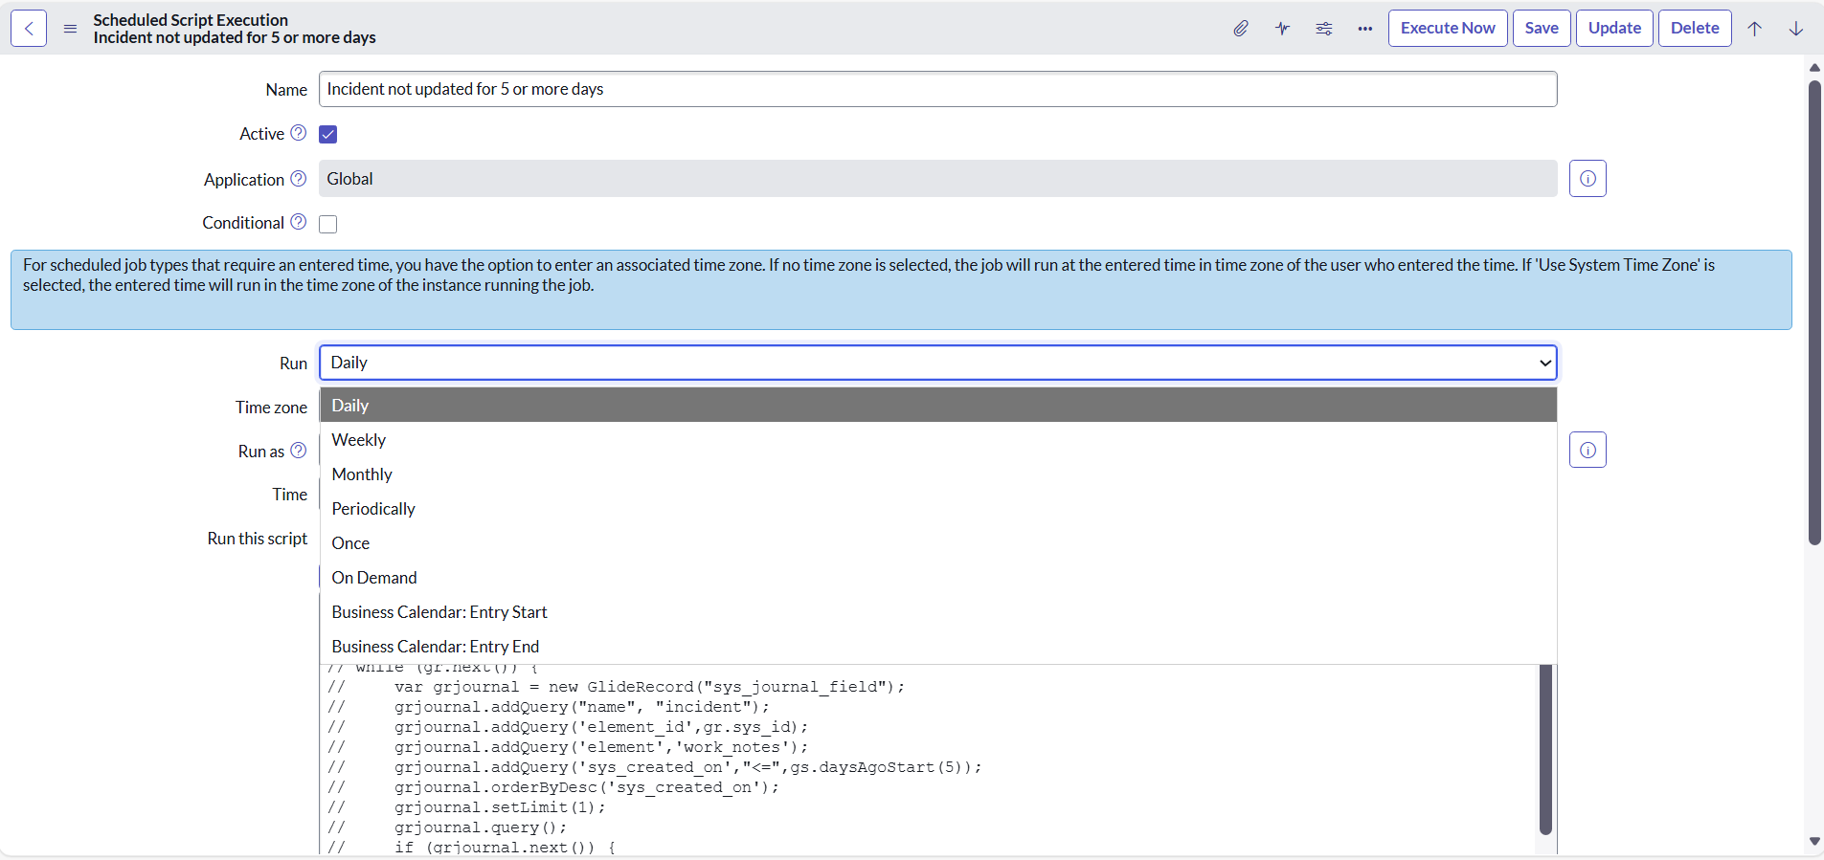Screen dimensions: 1824x860
Task: Open the form context hamburger menu
Action: (70, 29)
